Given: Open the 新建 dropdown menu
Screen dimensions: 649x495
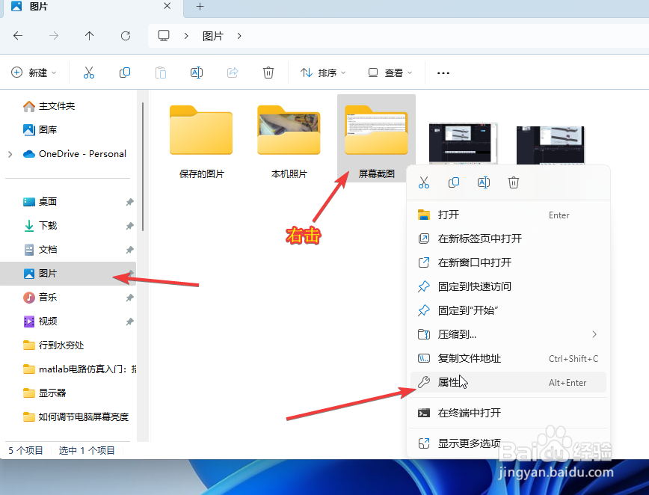Looking at the screenshot, I should coord(34,73).
